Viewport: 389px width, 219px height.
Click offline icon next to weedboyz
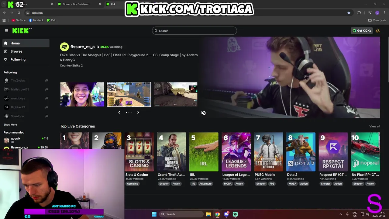46,98
